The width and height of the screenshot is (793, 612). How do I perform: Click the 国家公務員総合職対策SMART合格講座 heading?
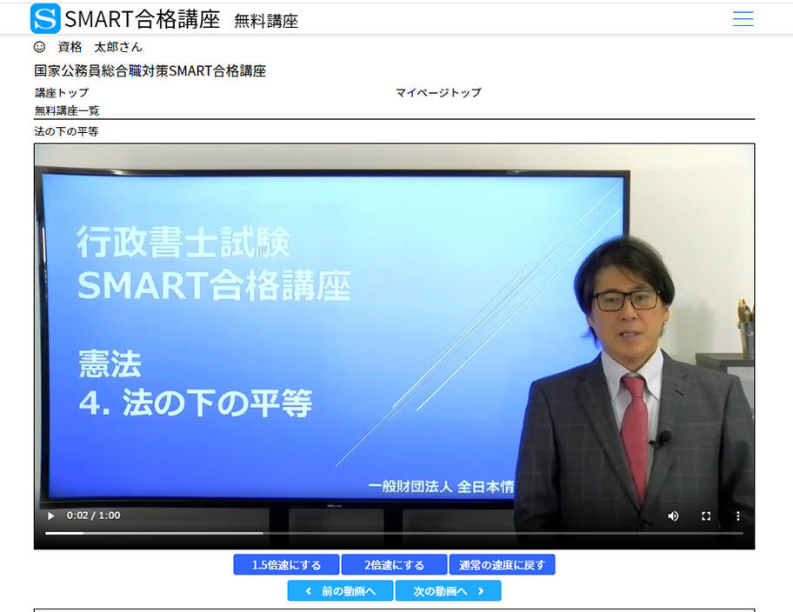pos(150,70)
